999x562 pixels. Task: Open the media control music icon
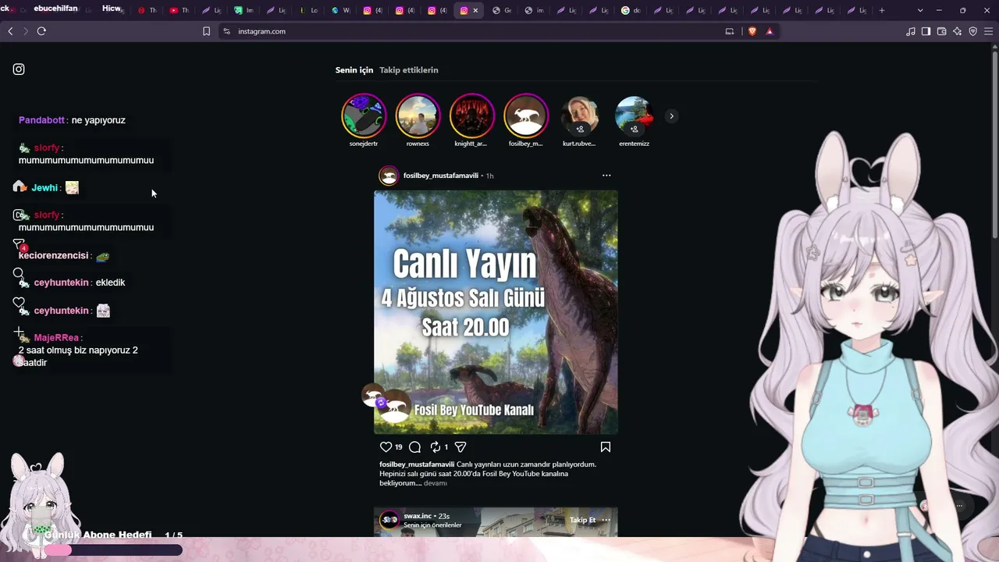tap(911, 31)
